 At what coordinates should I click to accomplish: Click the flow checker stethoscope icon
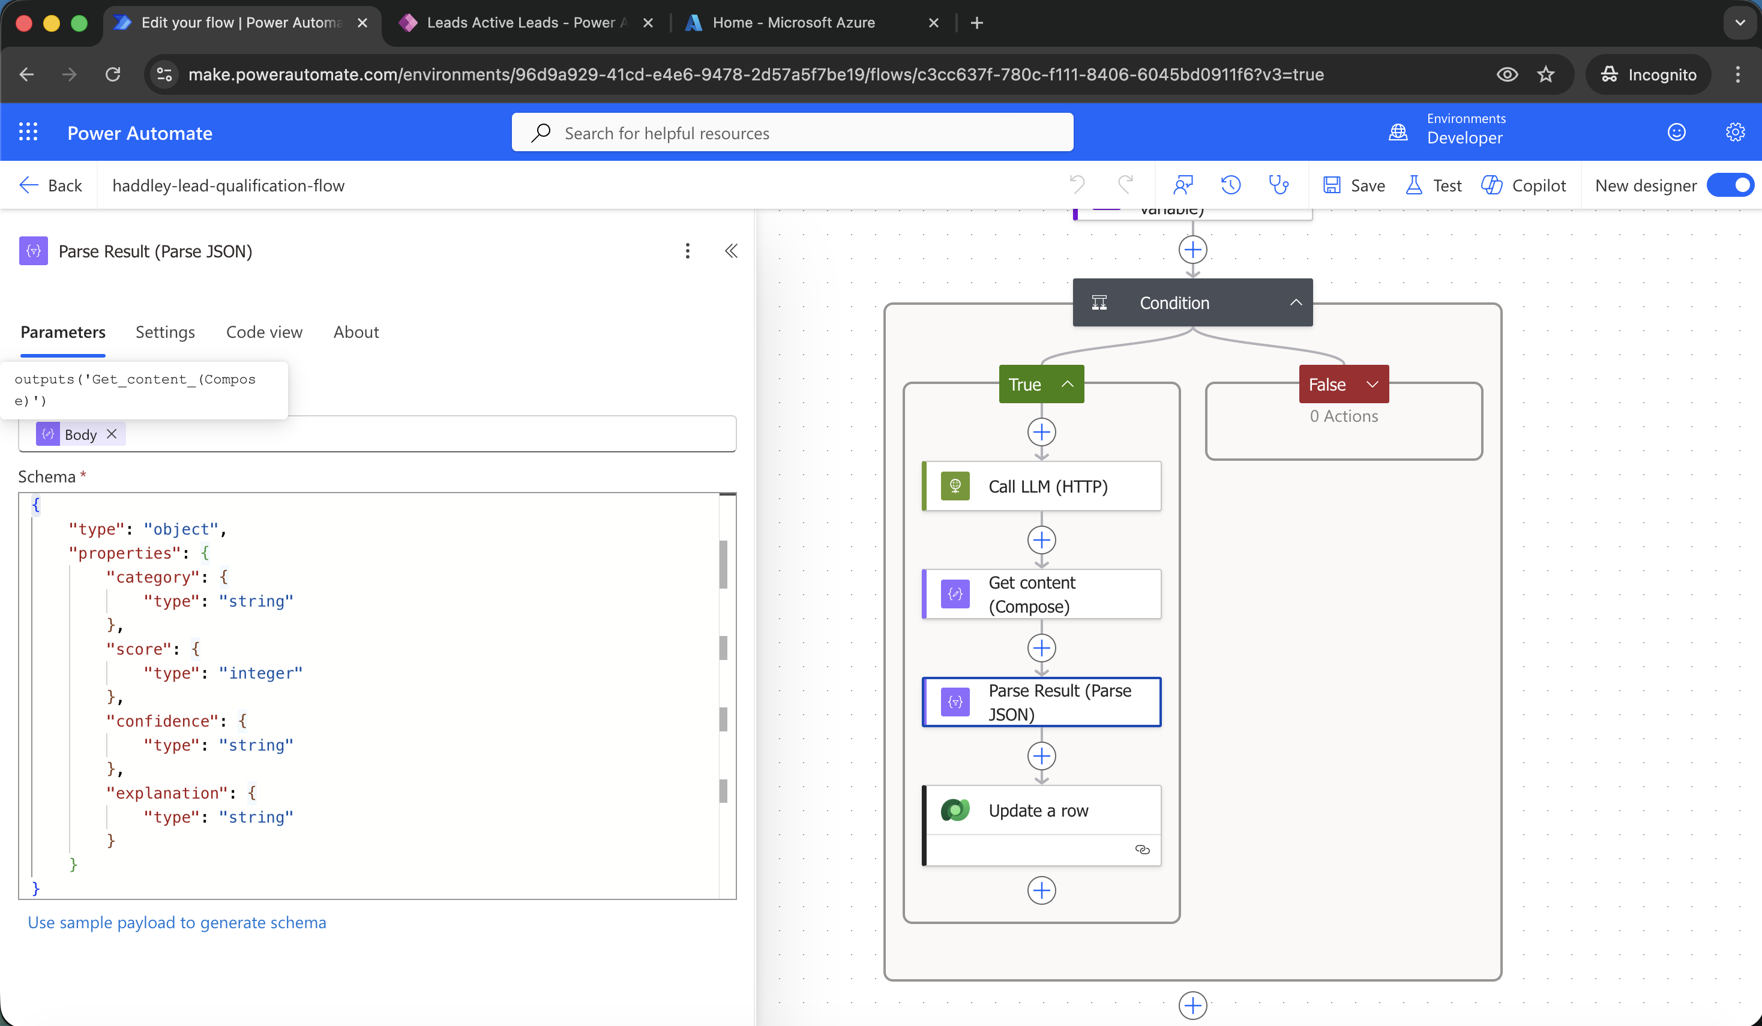[x=1278, y=185]
